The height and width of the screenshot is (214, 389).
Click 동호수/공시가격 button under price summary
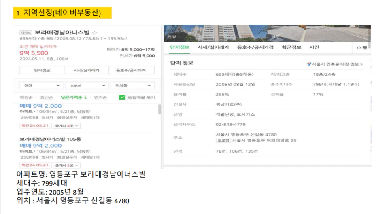tap(131, 70)
